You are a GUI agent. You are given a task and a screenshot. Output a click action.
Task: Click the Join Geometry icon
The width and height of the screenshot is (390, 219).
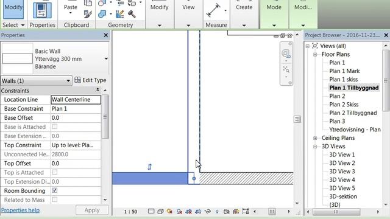click(102, 14)
